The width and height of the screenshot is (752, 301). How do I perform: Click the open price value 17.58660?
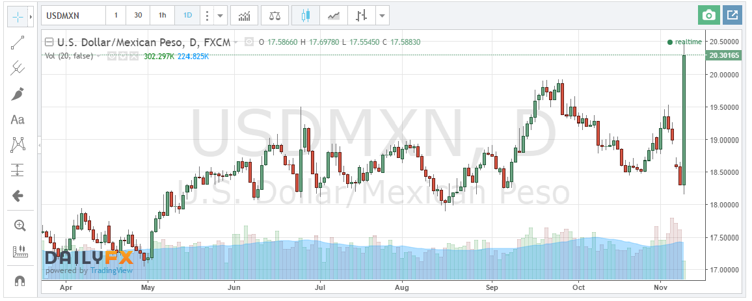click(x=282, y=42)
